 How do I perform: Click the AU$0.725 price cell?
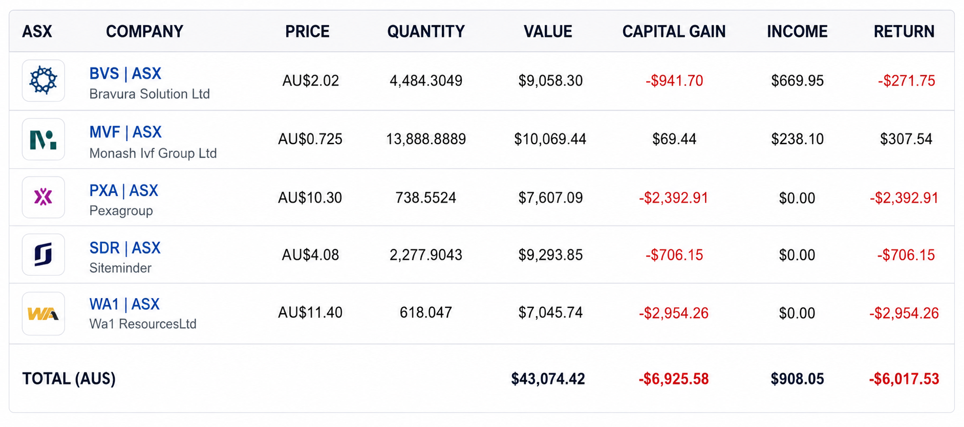(x=310, y=139)
